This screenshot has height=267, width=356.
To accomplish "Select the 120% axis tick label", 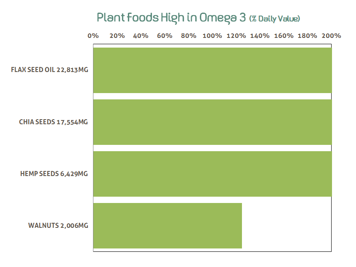I will (x=236, y=36).
